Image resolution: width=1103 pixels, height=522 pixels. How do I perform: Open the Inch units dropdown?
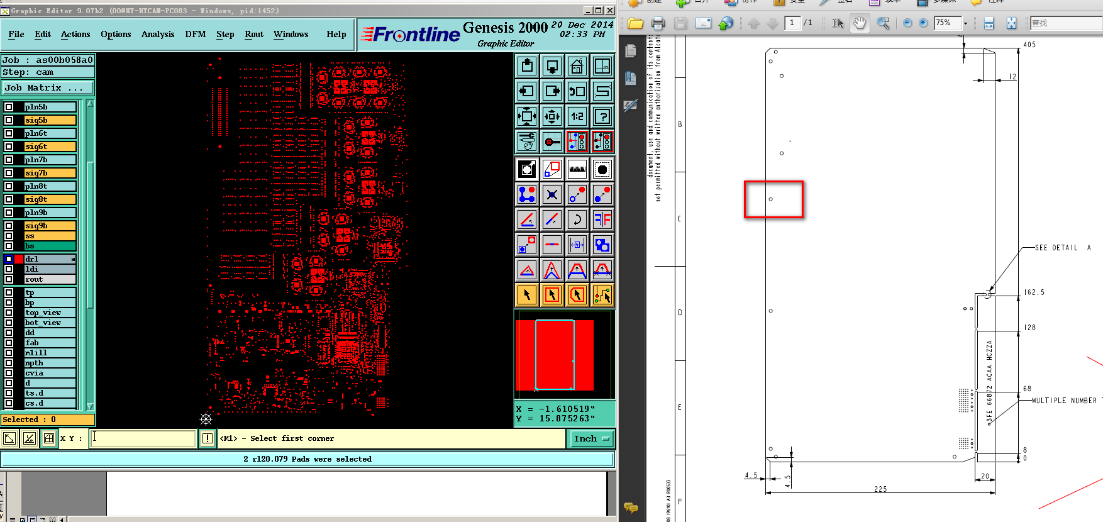[591, 439]
